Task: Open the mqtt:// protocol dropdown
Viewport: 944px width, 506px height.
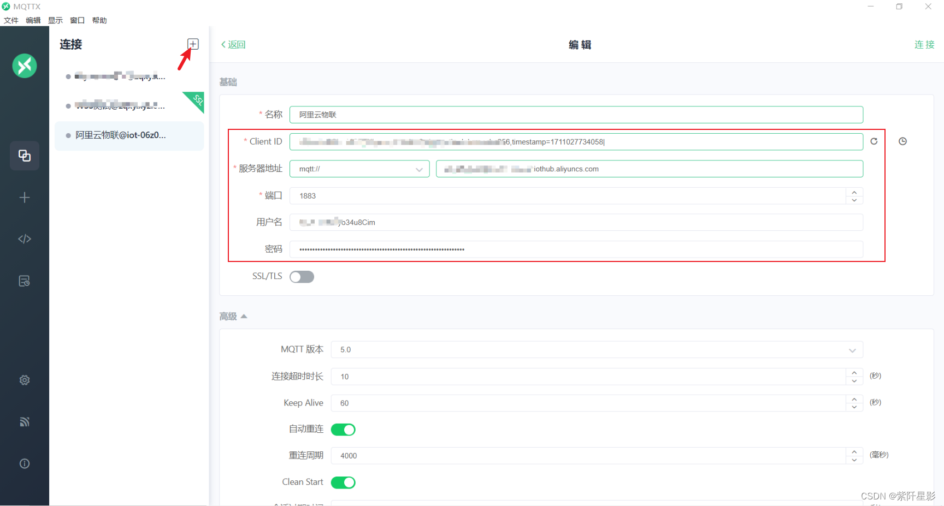Action: pyautogui.click(x=359, y=169)
